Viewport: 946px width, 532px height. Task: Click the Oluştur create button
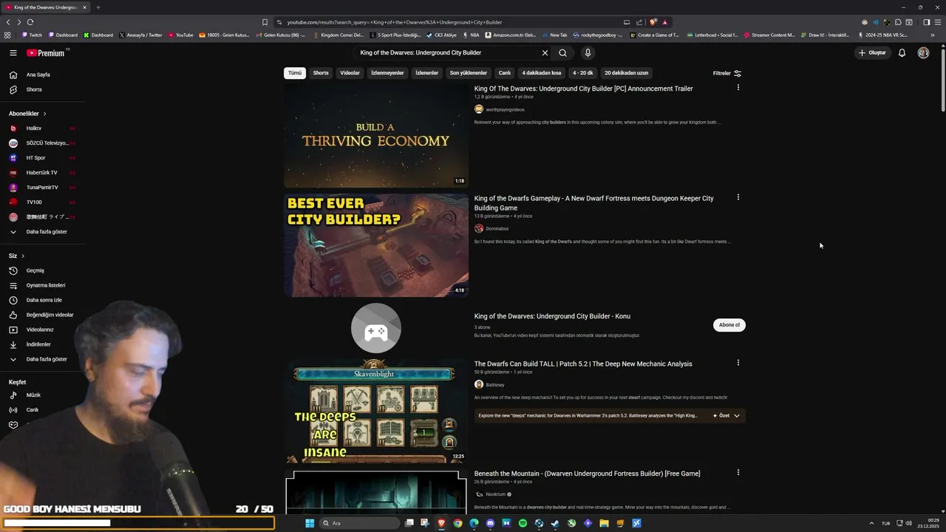872,53
